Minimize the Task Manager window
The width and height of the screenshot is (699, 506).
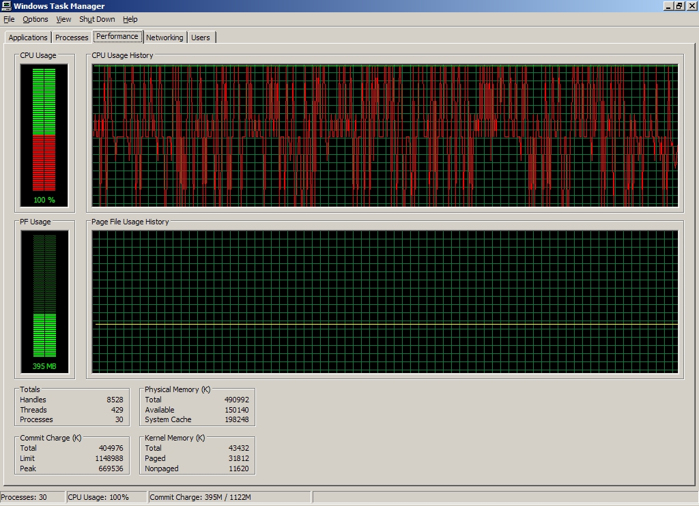668,5
